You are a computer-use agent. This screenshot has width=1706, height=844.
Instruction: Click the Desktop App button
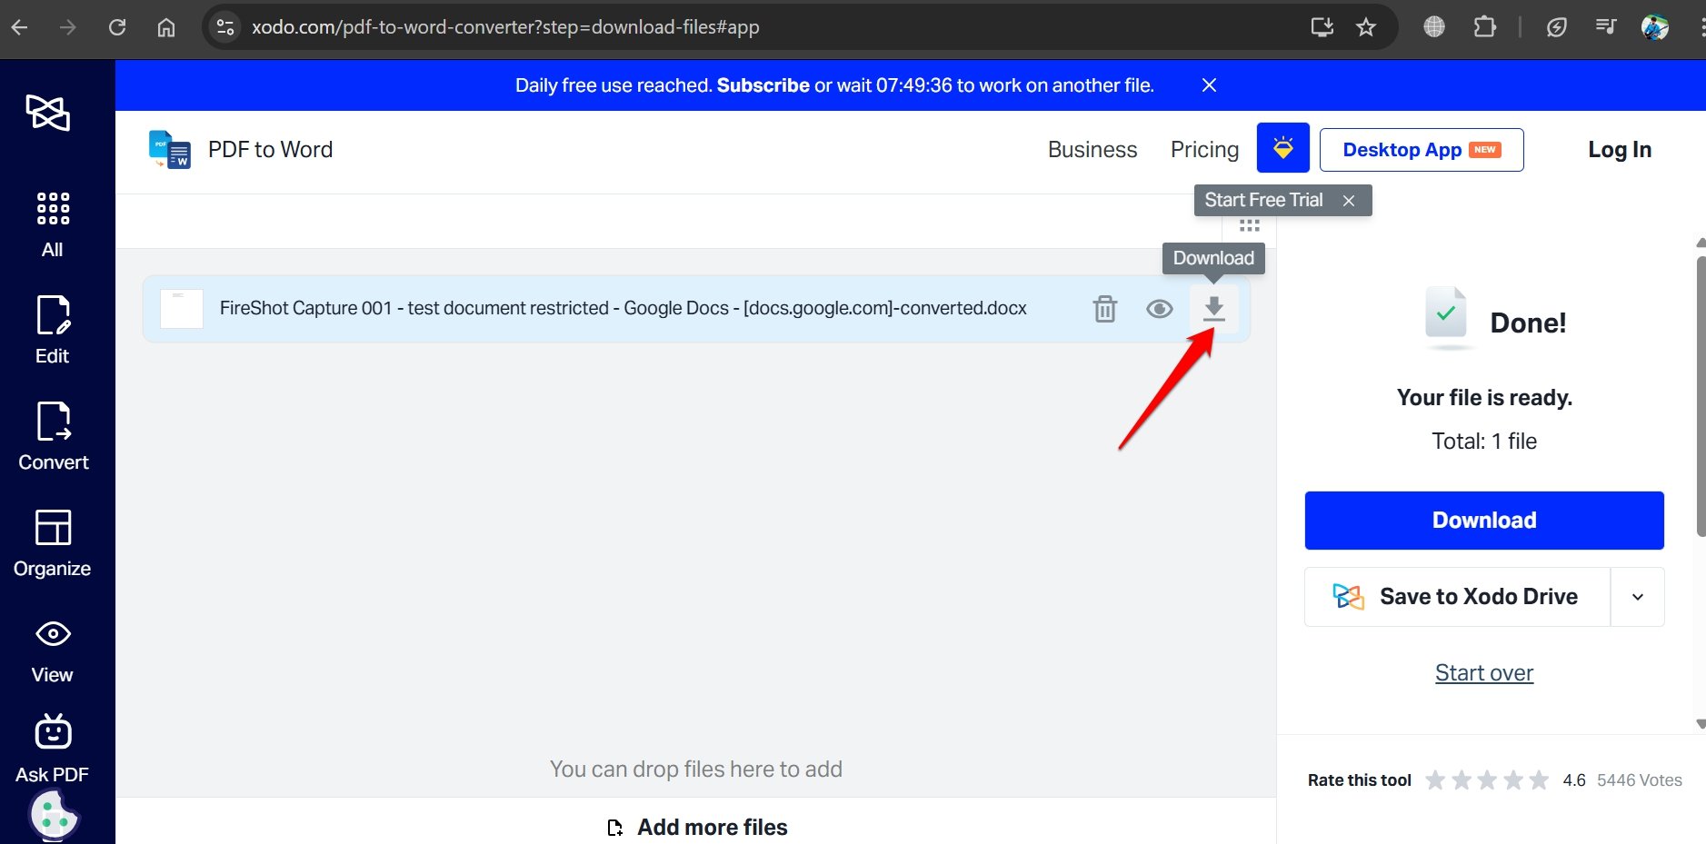click(x=1422, y=150)
